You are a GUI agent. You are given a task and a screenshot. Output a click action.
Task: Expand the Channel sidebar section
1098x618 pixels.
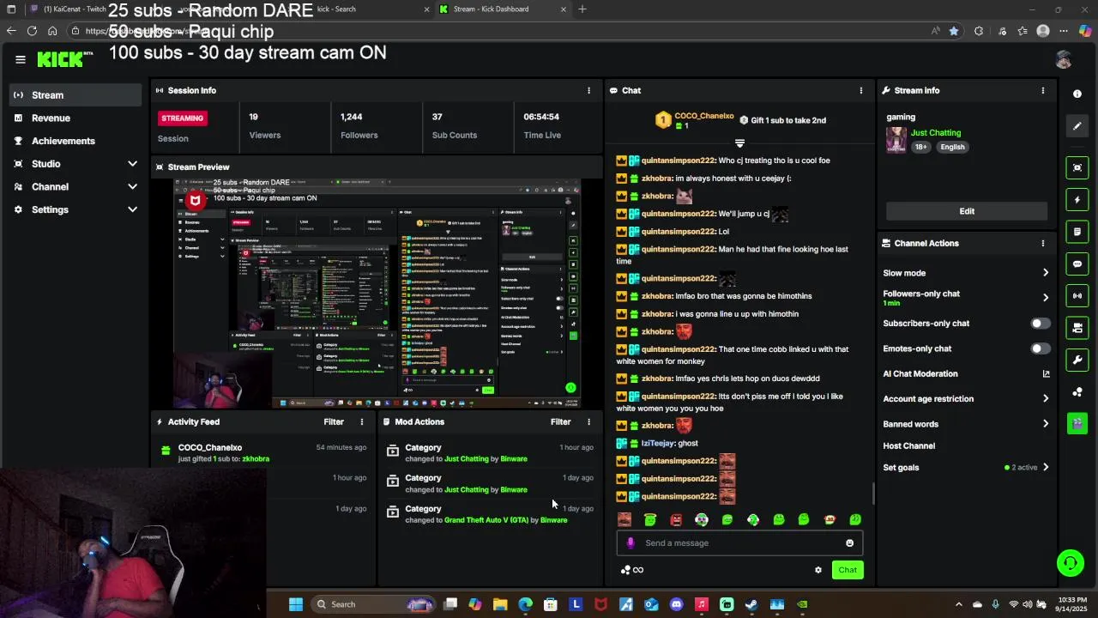tap(132, 186)
